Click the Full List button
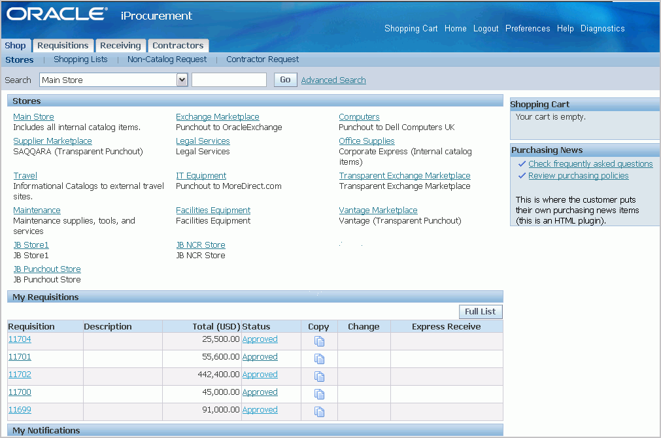 click(481, 312)
